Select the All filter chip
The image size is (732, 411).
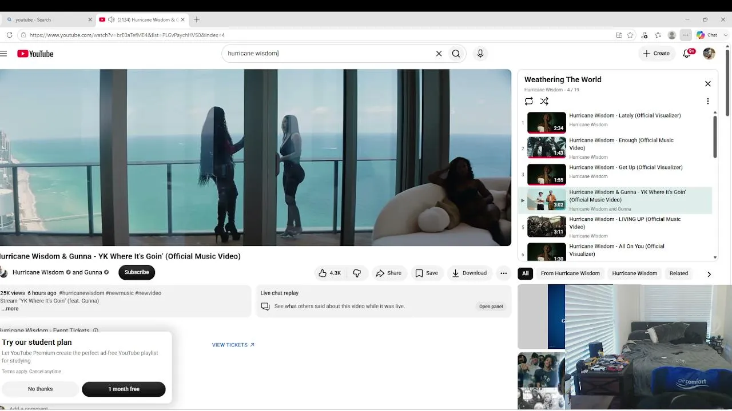click(525, 273)
